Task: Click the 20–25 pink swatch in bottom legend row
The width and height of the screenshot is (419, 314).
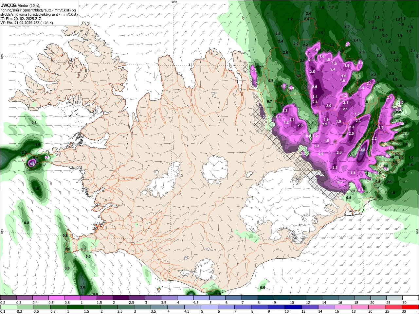Action: coord(377,307)
